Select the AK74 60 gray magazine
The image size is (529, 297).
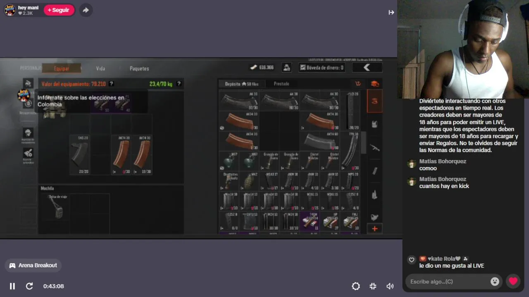tap(320, 141)
